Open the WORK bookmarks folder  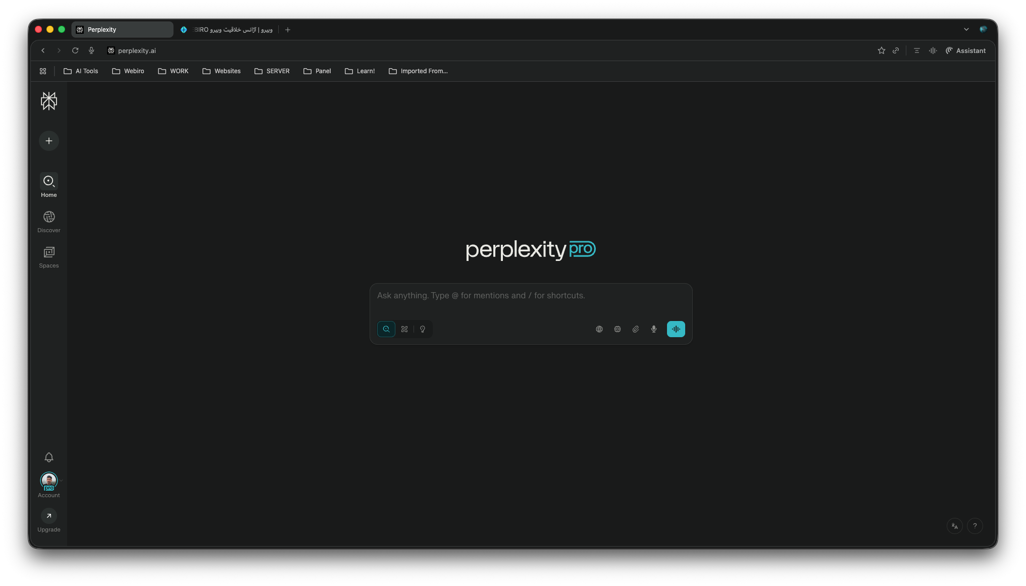pyautogui.click(x=173, y=71)
